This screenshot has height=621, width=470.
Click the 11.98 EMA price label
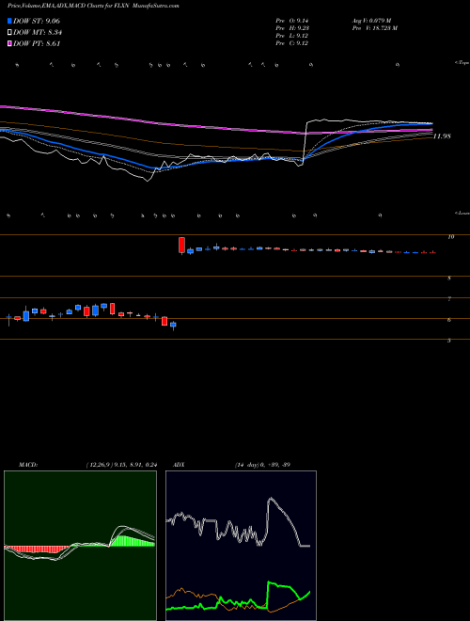tap(442, 136)
